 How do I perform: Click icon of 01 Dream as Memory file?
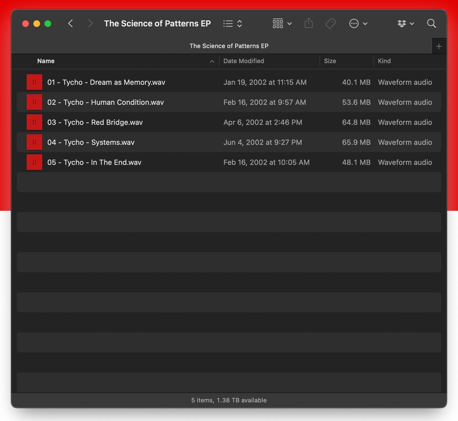[34, 82]
